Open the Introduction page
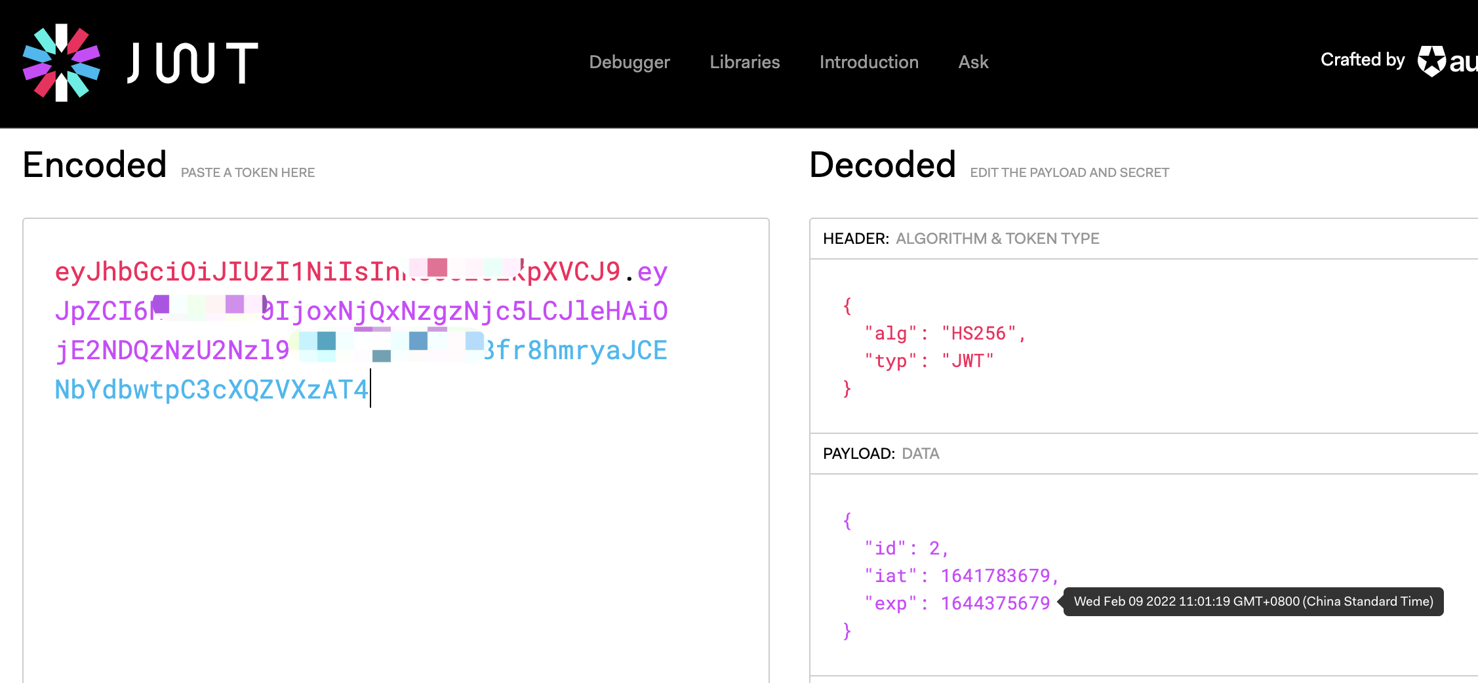This screenshot has height=683, width=1478. [868, 62]
